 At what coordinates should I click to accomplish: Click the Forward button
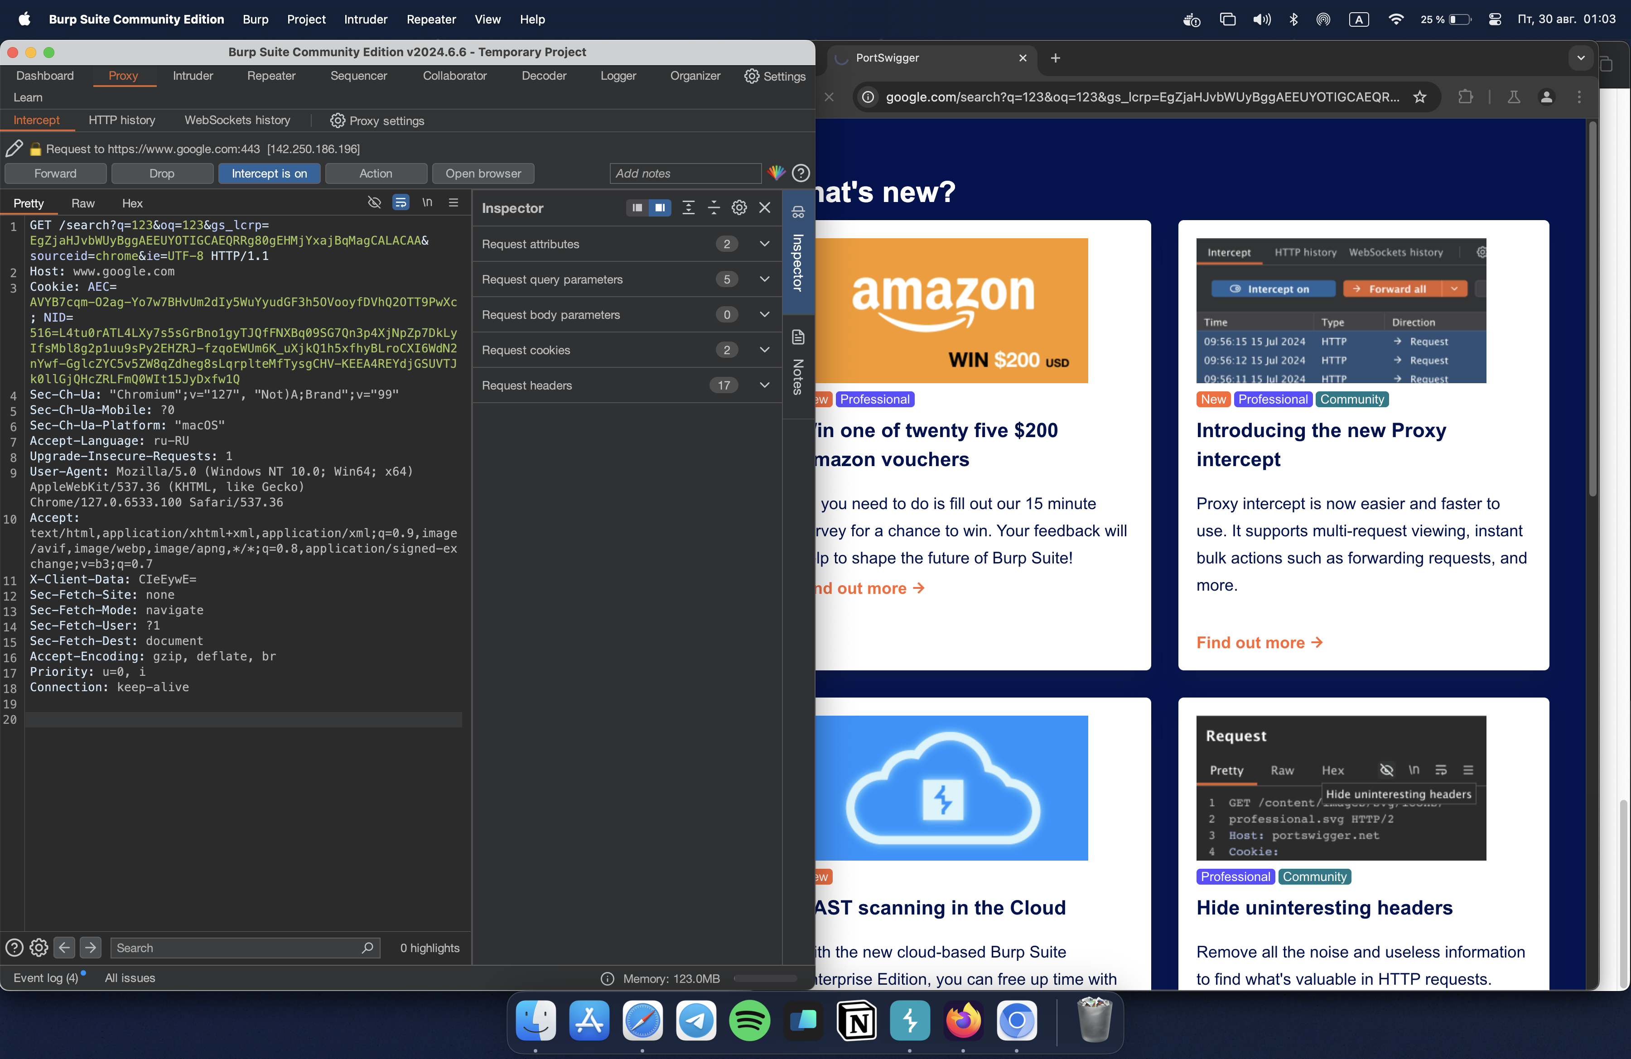(56, 173)
